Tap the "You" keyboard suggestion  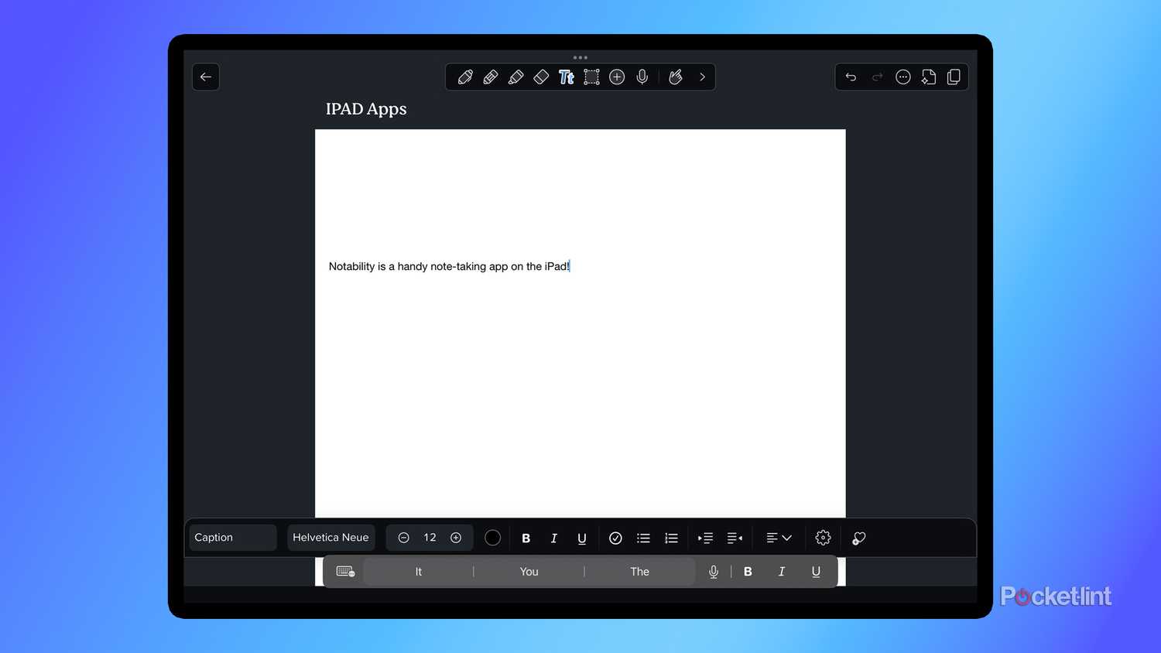[x=529, y=572]
